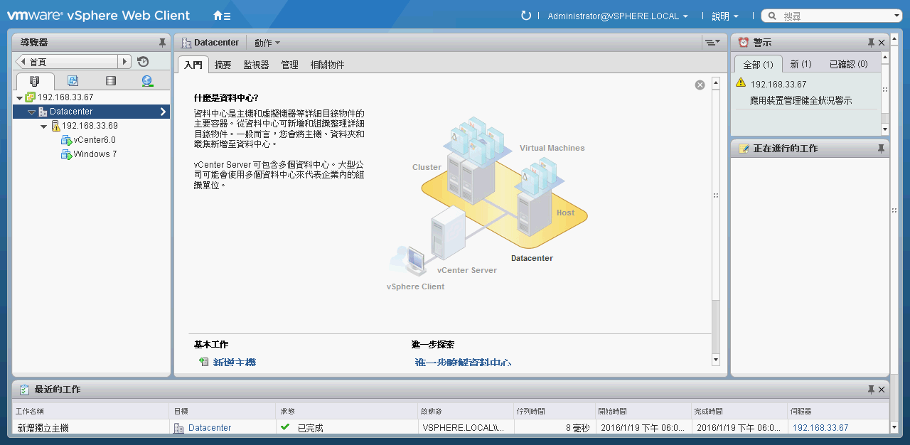
Task: Collapse the Datacenter tree node
Action: pyautogui.click(x=31, y=112)
